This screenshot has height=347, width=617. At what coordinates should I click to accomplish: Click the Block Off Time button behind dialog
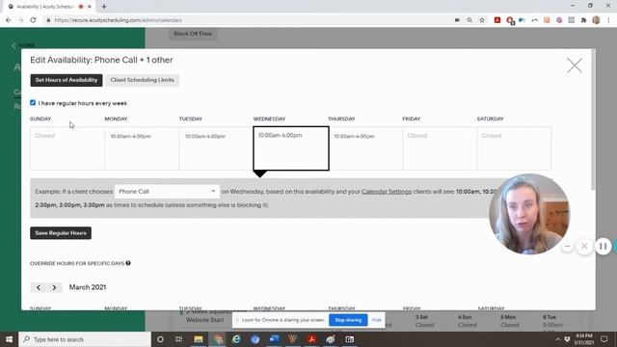(193, 34)
